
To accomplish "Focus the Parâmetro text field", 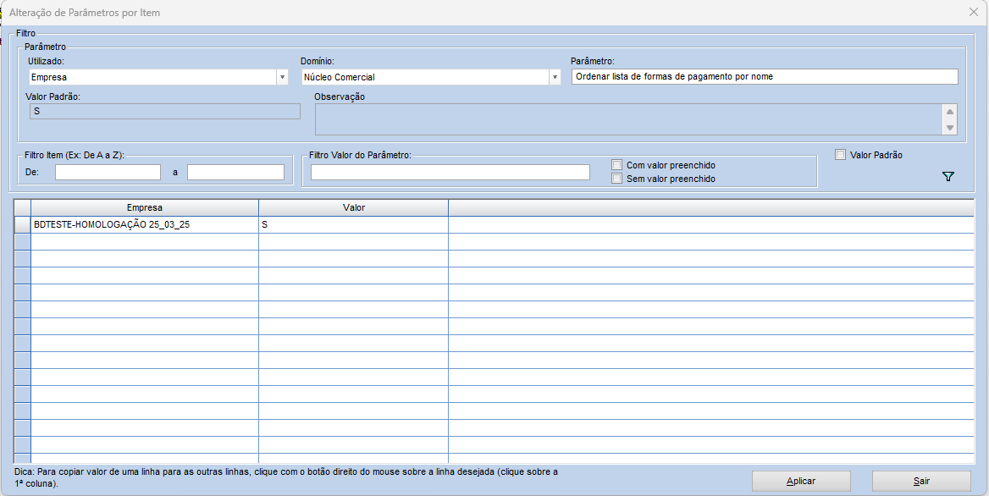I will [764, 76].
